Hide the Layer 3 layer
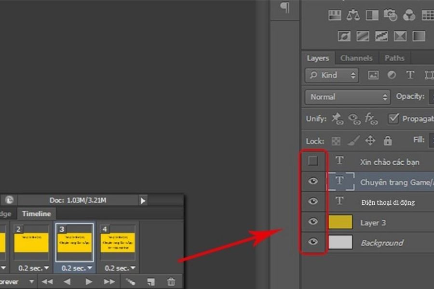434x289 pixels. click(x=313, y=222)
